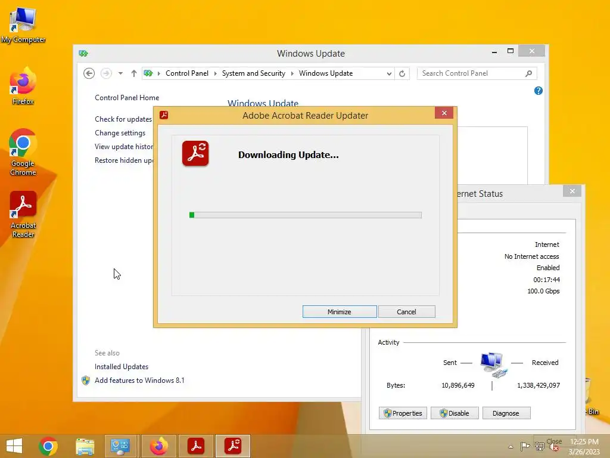Go forward in Windows Update window

coord(106,73)
